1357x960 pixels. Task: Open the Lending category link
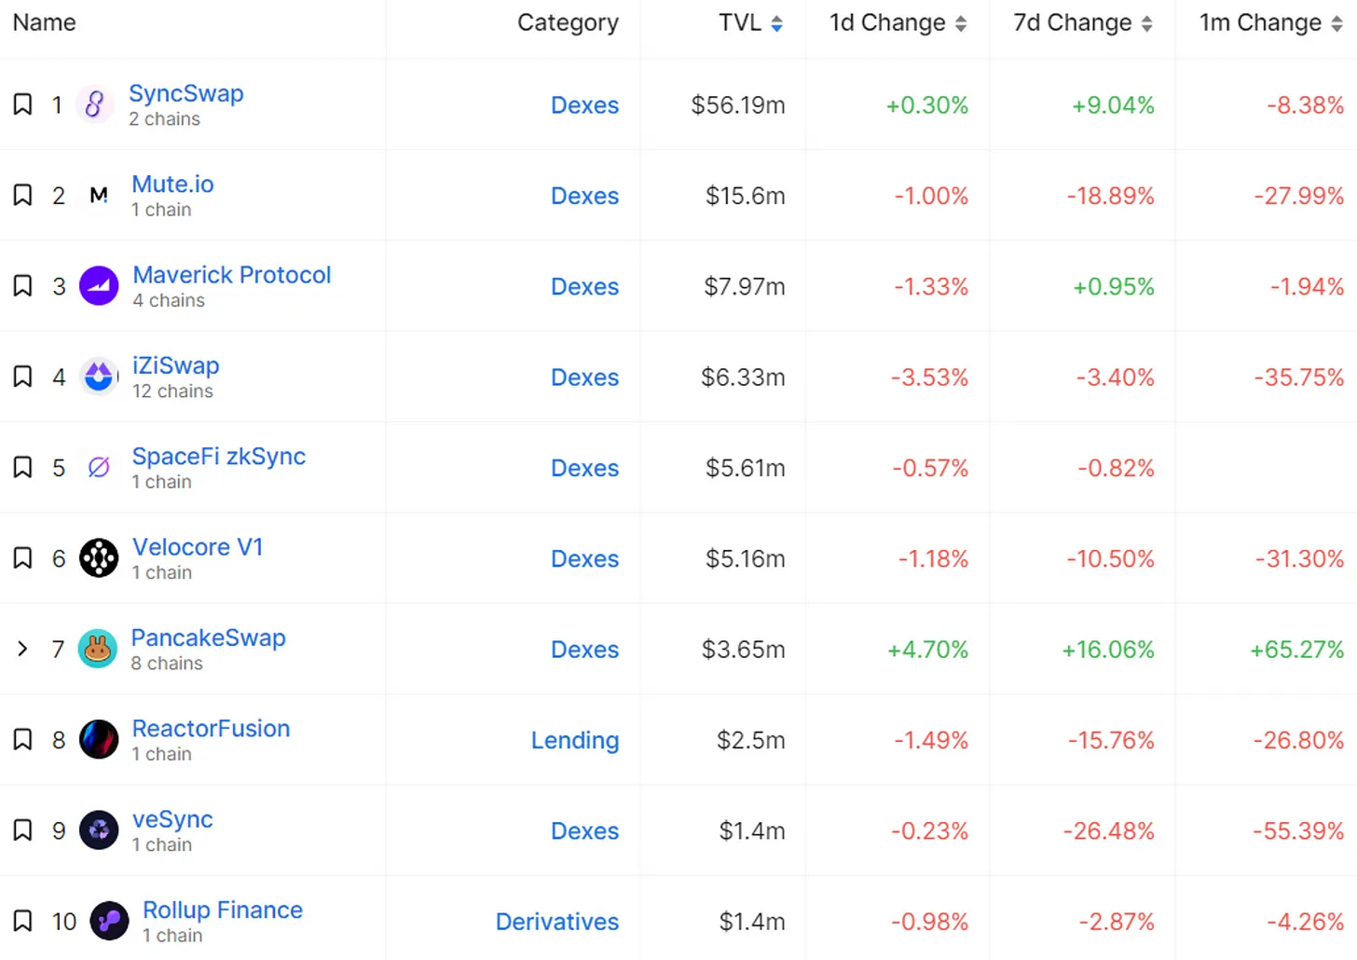click(574, 740)
